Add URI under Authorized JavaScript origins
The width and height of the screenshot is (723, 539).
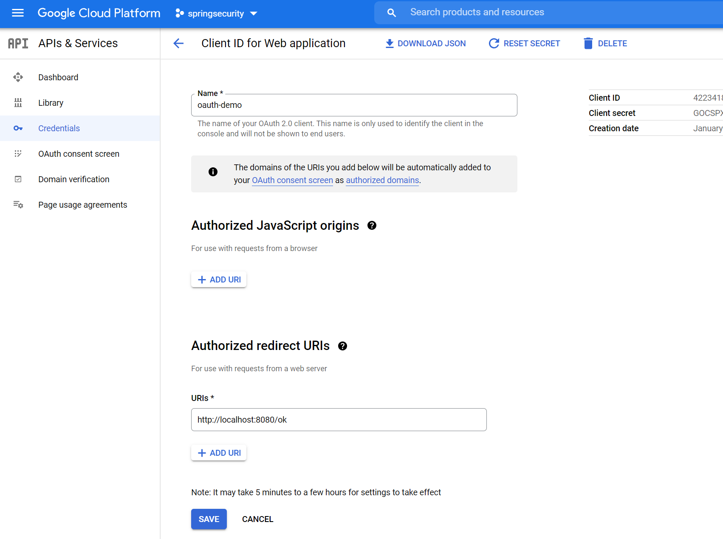pyautogui.click(x=219, y=279)
